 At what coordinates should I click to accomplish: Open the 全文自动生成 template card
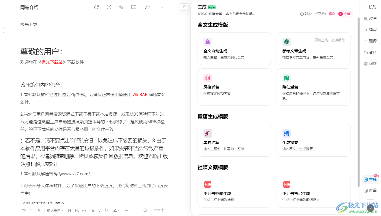(235, 49)
